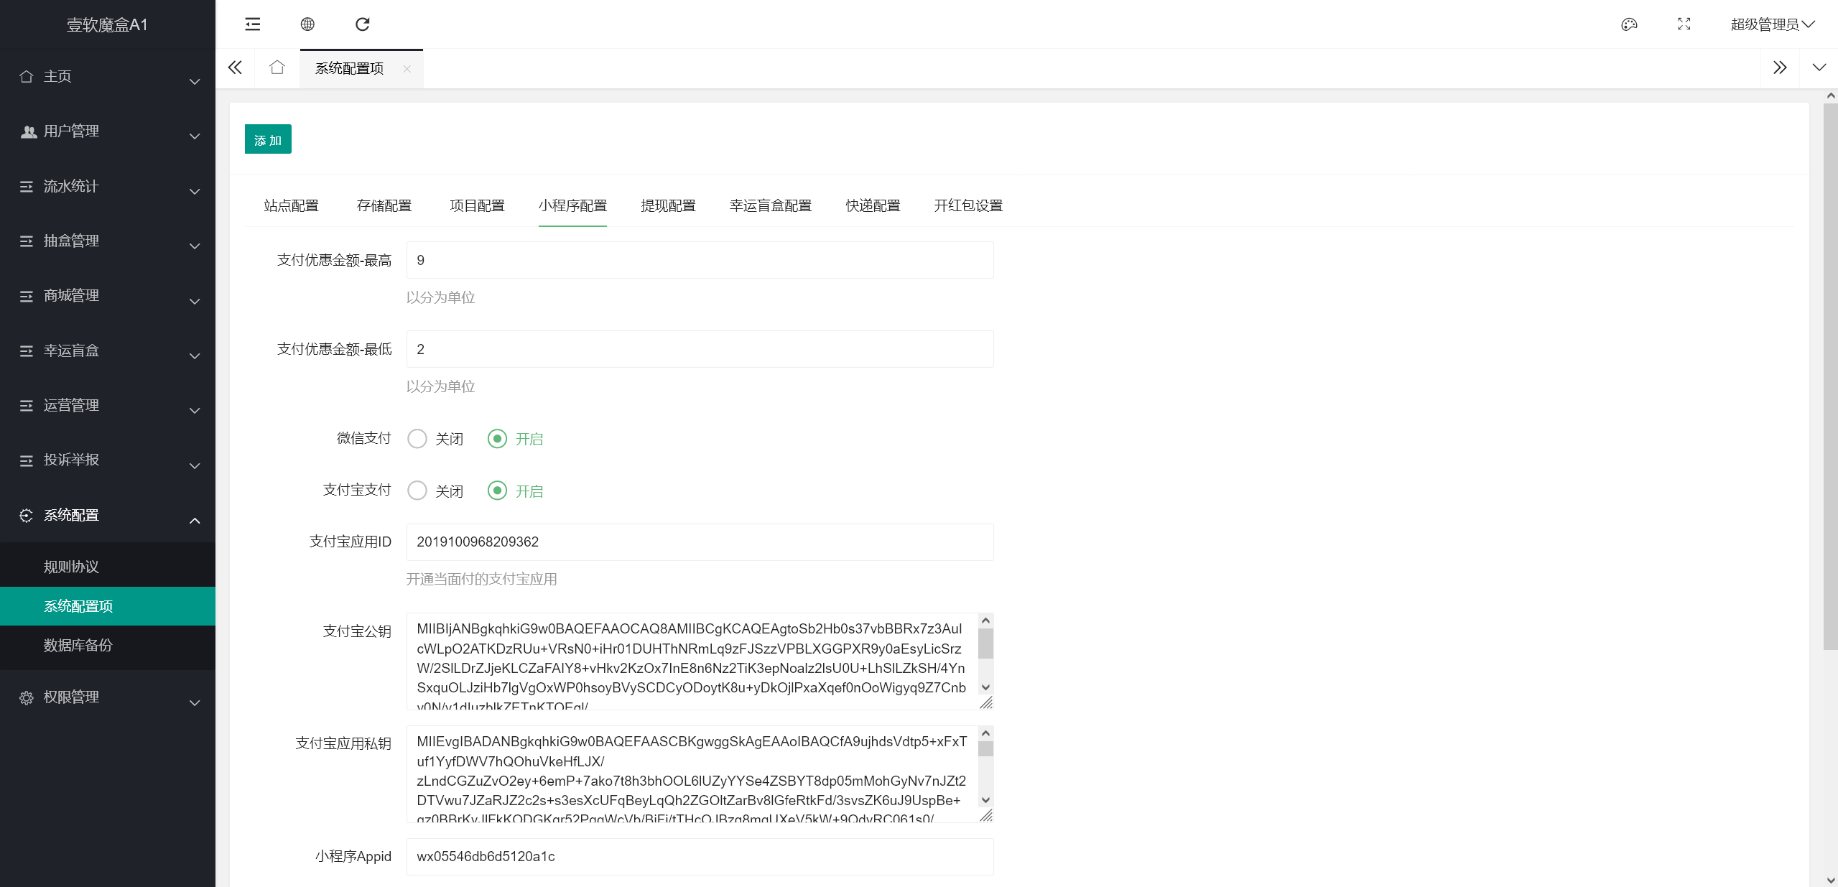Click the 小程序Appid input field
Viewport: 1838px width, 887px height.
click(699, 856)
